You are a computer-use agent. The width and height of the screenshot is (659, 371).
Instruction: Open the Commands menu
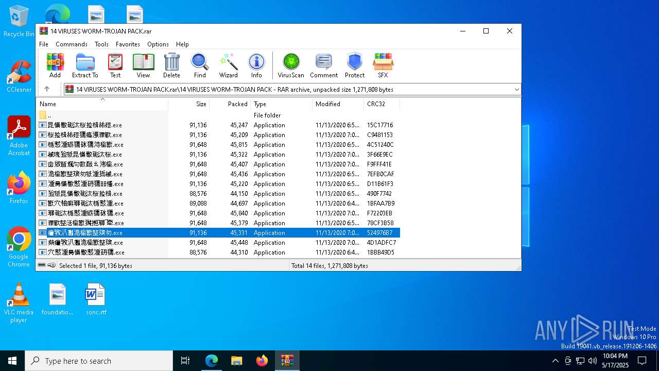(72, 44)
